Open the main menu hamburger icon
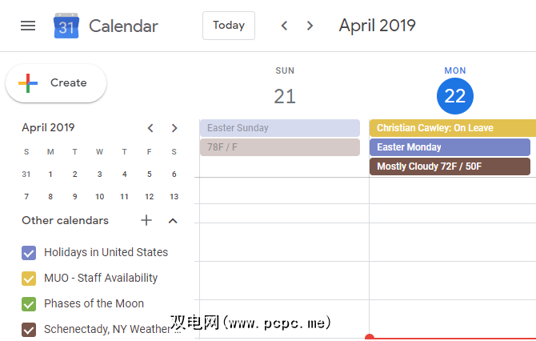536x341 pixels. 28,26
